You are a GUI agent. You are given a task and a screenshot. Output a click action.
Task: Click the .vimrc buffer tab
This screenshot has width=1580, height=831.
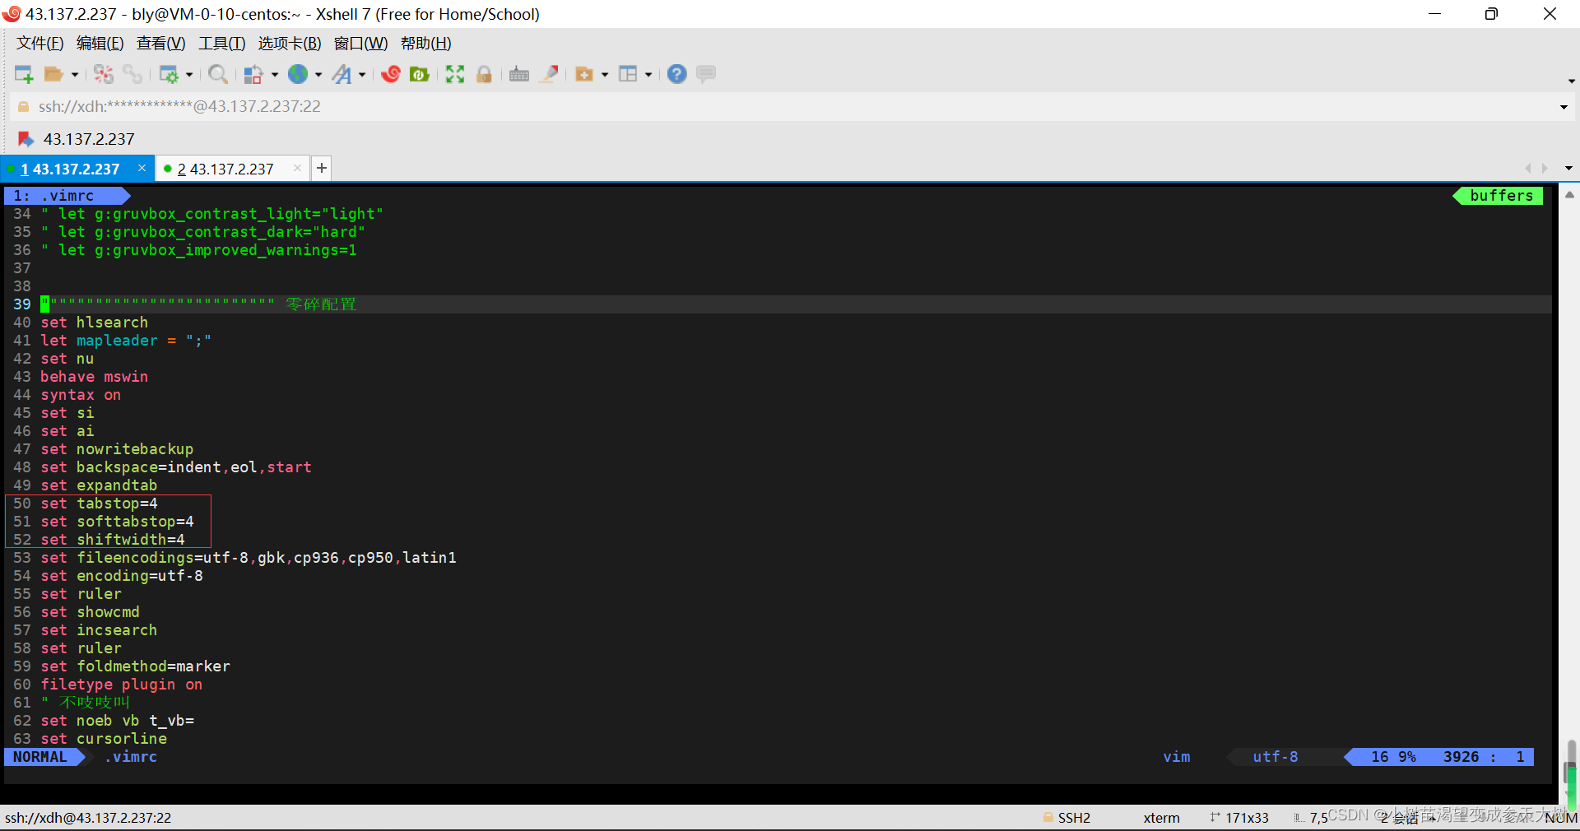pos(67,196)
